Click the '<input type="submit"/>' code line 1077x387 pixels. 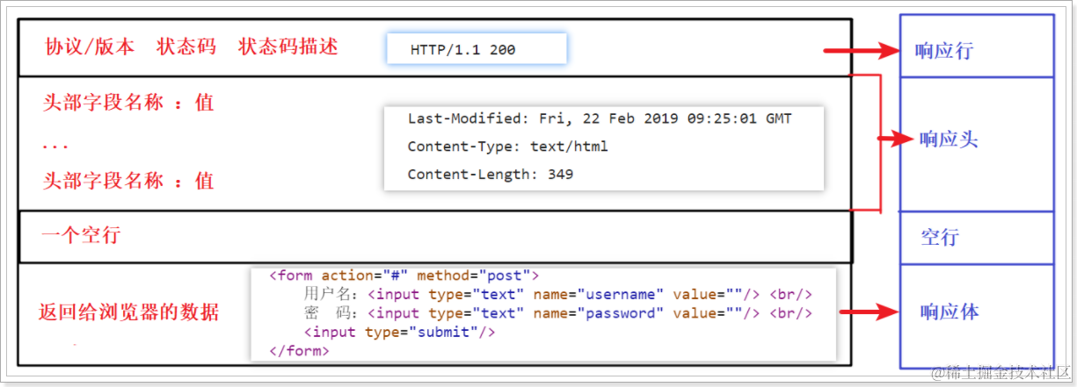400,332
